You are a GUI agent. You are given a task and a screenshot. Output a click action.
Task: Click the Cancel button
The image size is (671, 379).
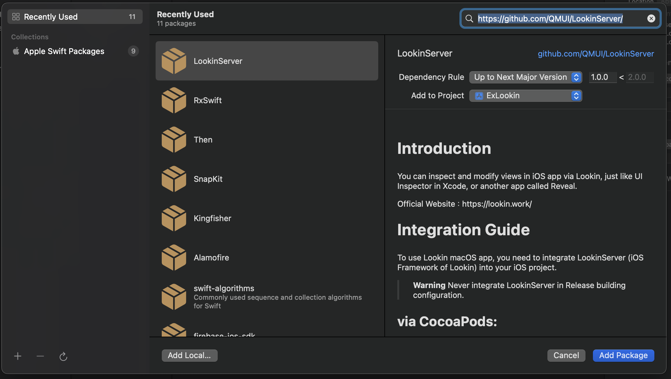(566, 355)
